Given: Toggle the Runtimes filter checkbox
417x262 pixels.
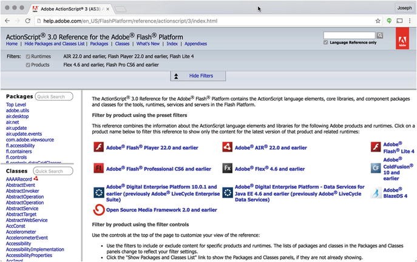Looking at the screenshot, I should pyautogui.click(x=28, y=56).
